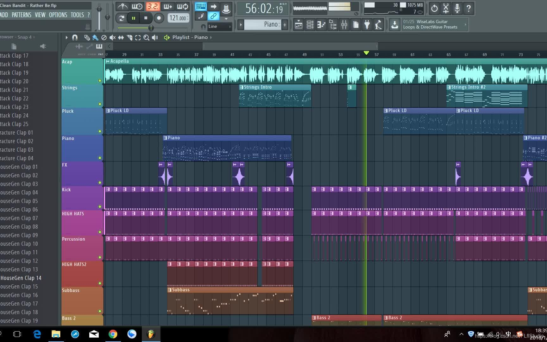
Task: Select the Paint brush tool
Action: coord(95,38)
